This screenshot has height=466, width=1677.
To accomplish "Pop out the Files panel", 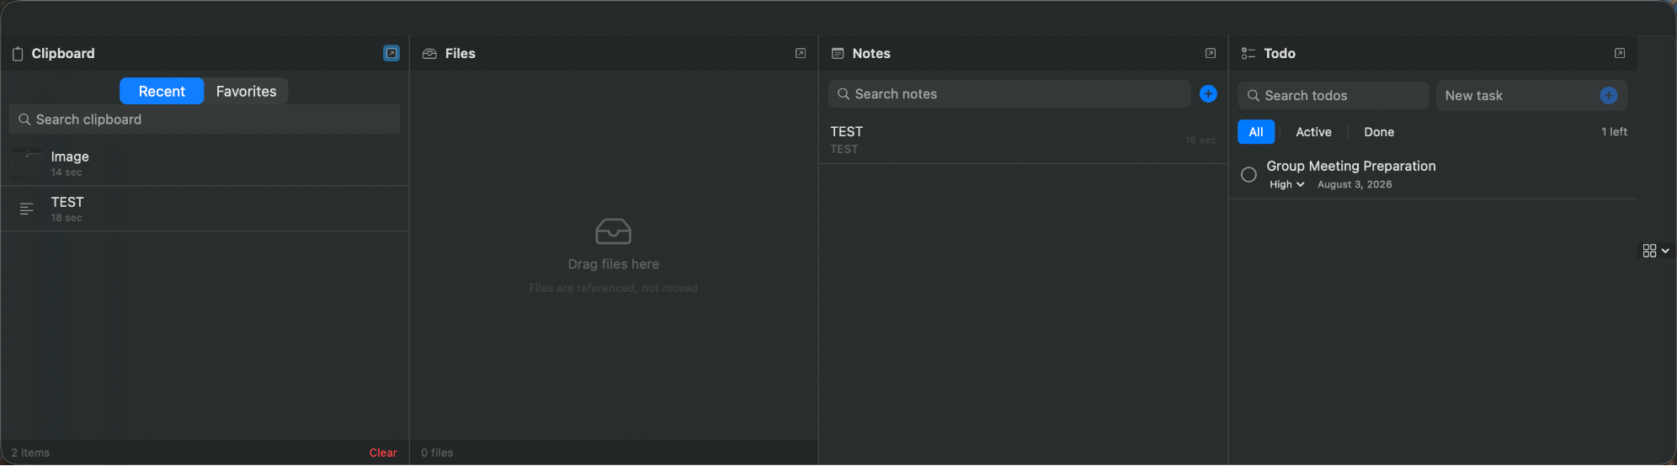I will 801,53.
